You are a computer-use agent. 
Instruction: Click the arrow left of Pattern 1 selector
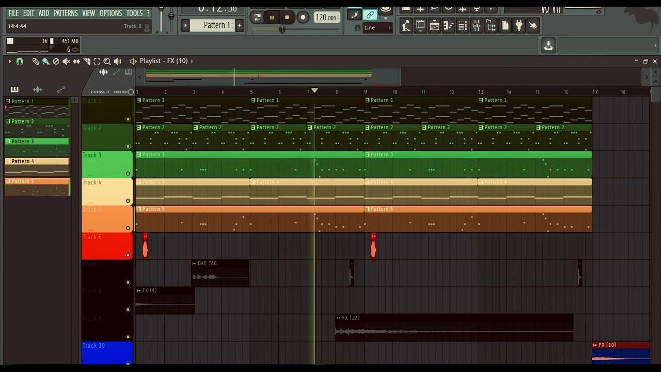(x=185, y=25)
